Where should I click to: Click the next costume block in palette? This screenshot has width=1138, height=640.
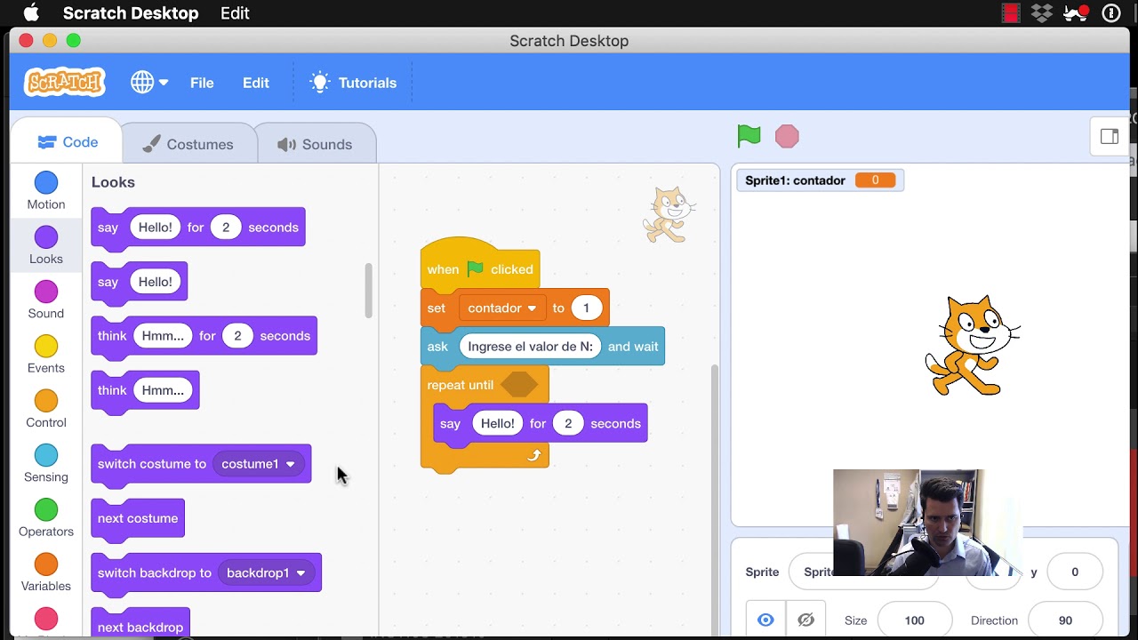click(138, 518)
